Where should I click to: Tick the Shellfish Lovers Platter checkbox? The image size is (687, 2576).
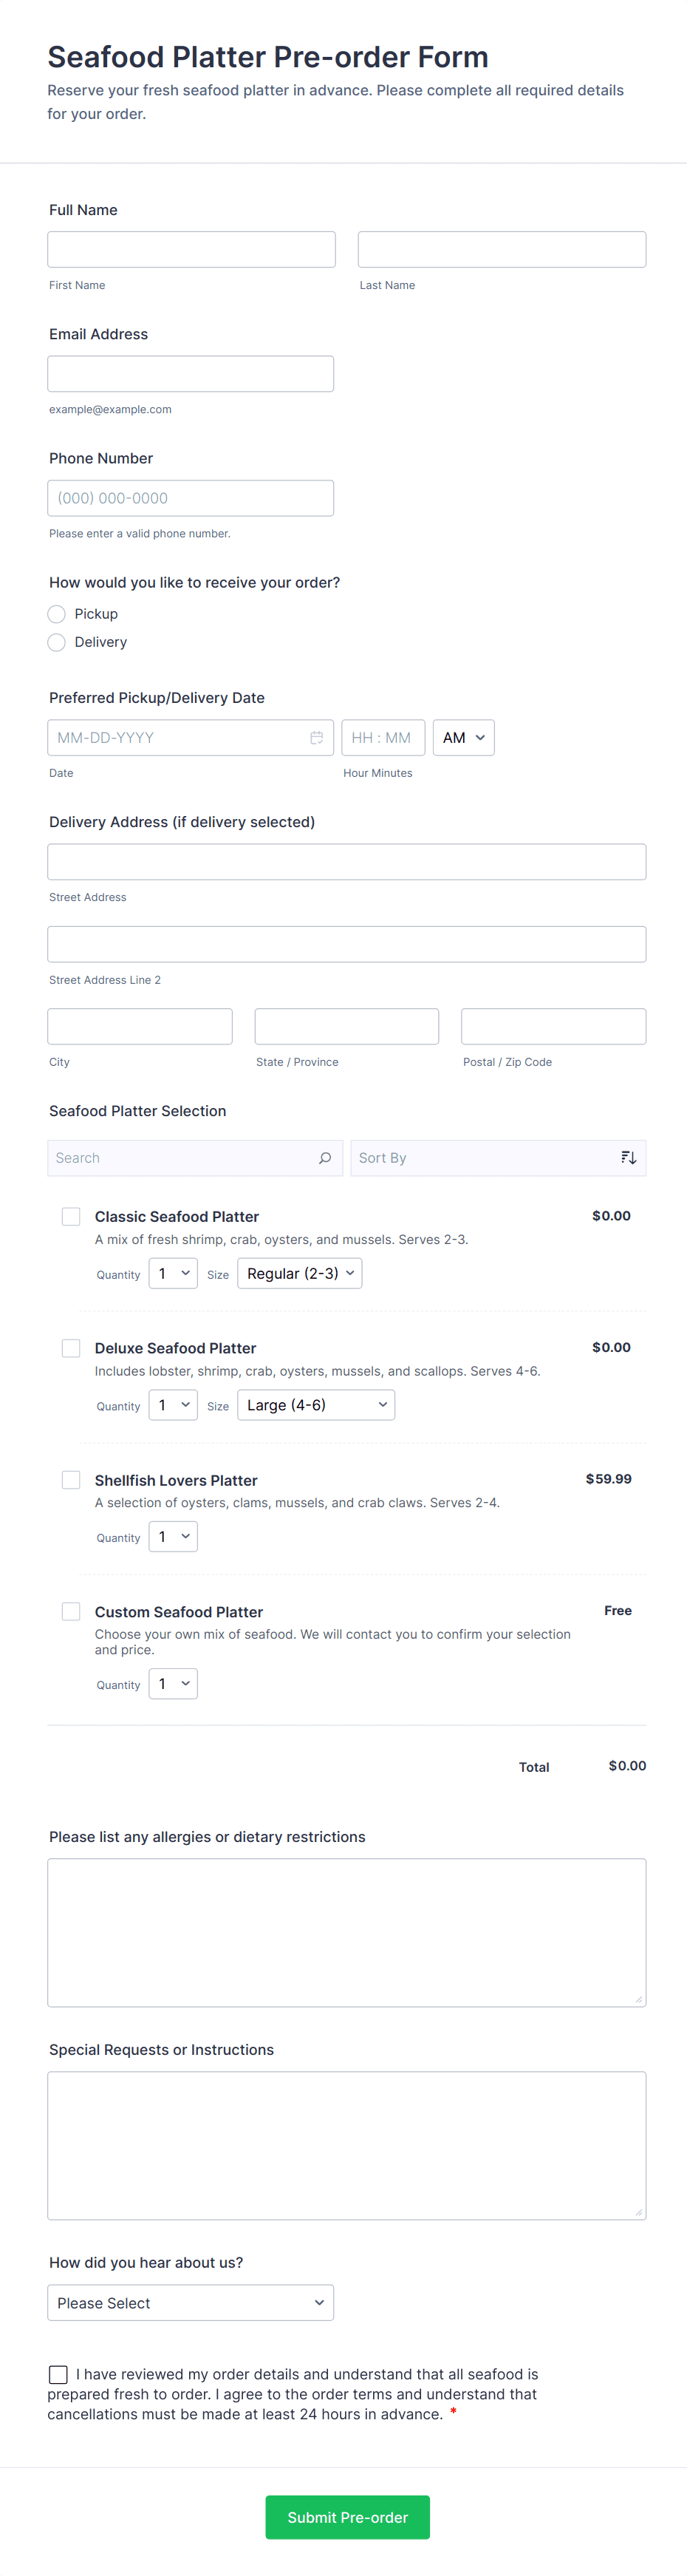[71, 1480]
